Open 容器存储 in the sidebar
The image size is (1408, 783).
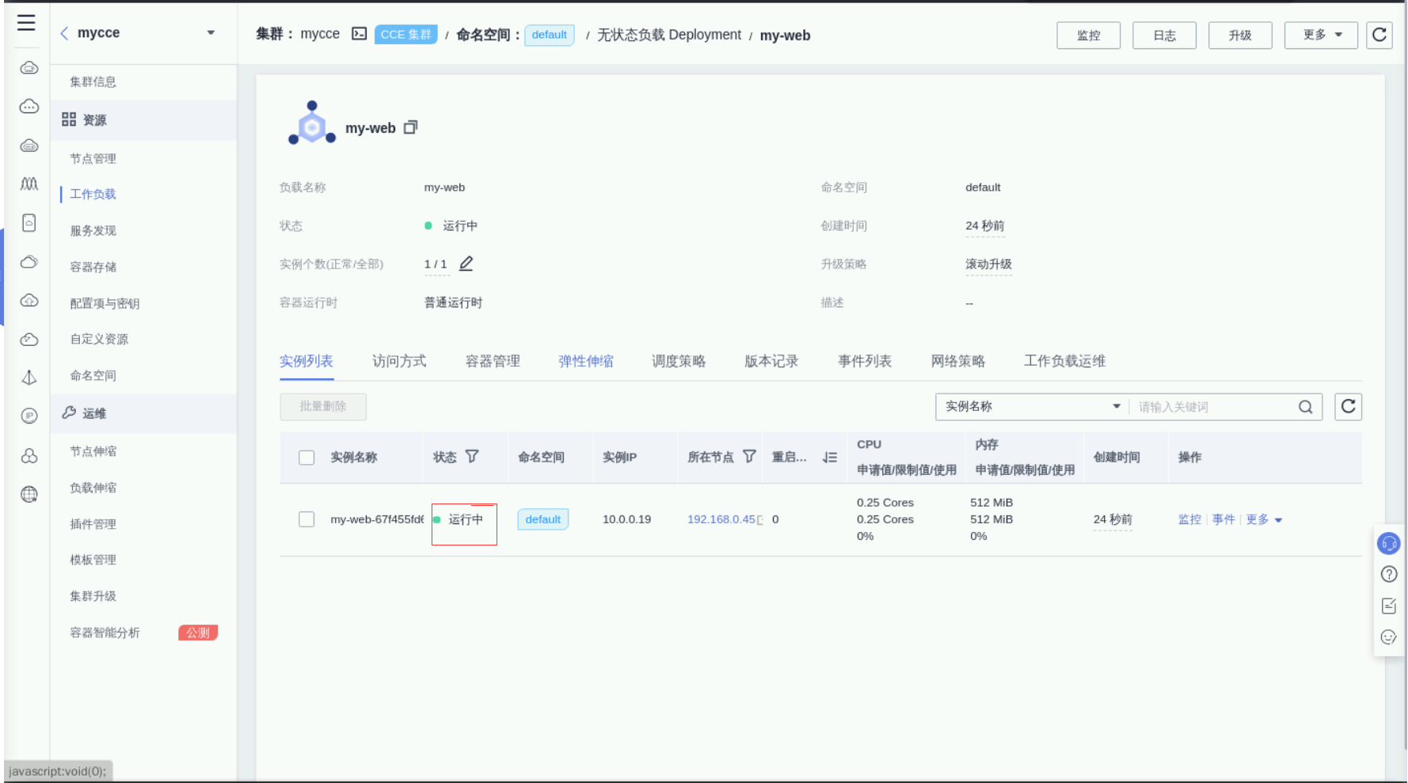93,267
